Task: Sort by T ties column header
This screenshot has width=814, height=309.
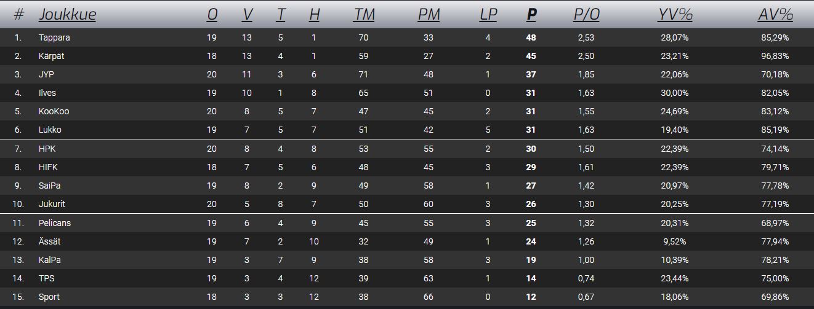Action: pos(281,14)
